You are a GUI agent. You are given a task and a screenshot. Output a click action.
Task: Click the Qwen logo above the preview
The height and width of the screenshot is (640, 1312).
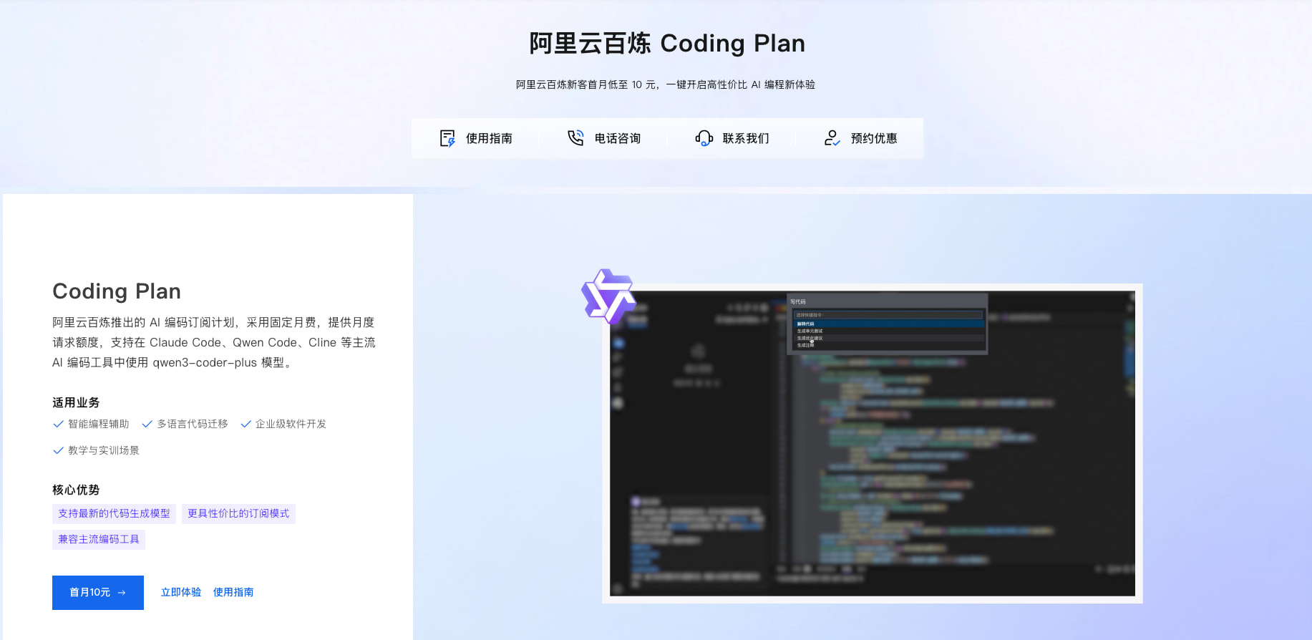coord(608,296)
